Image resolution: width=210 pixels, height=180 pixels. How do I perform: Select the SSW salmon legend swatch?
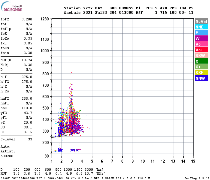[x=202, y=55]
